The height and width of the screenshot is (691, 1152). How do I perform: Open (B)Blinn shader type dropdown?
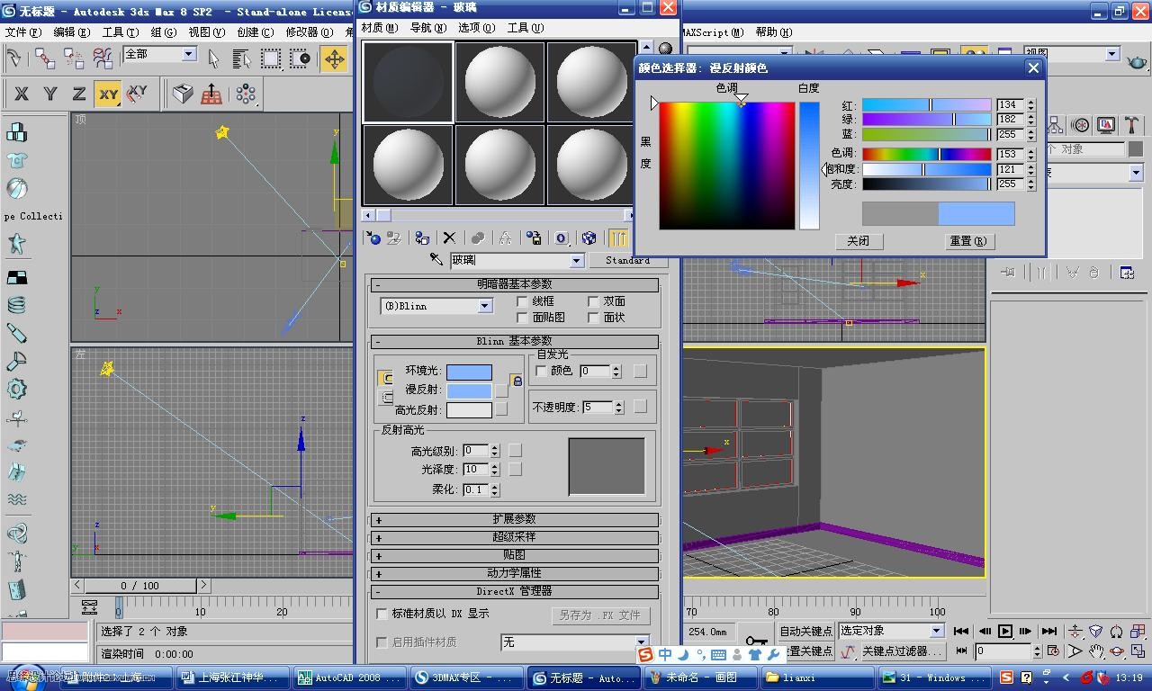click(484, 306)
